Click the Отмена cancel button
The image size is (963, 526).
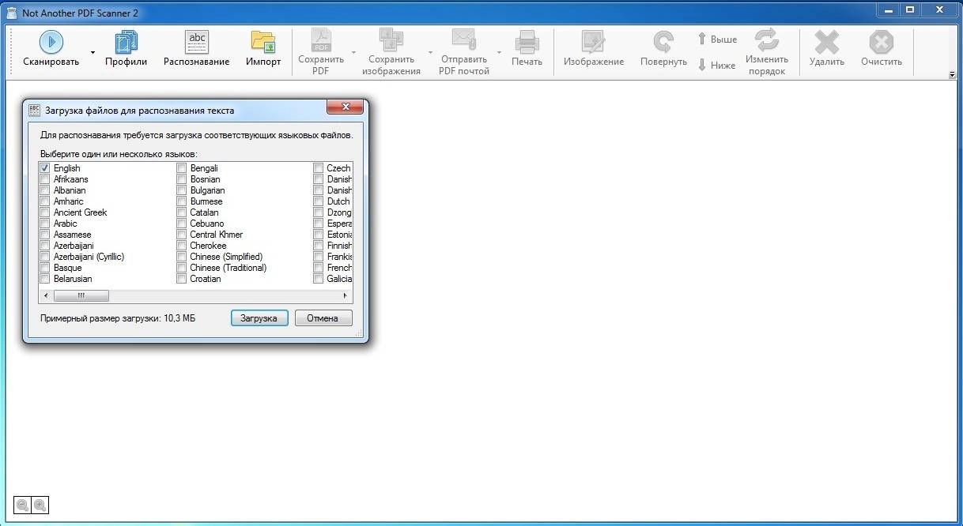click(323, 318)
